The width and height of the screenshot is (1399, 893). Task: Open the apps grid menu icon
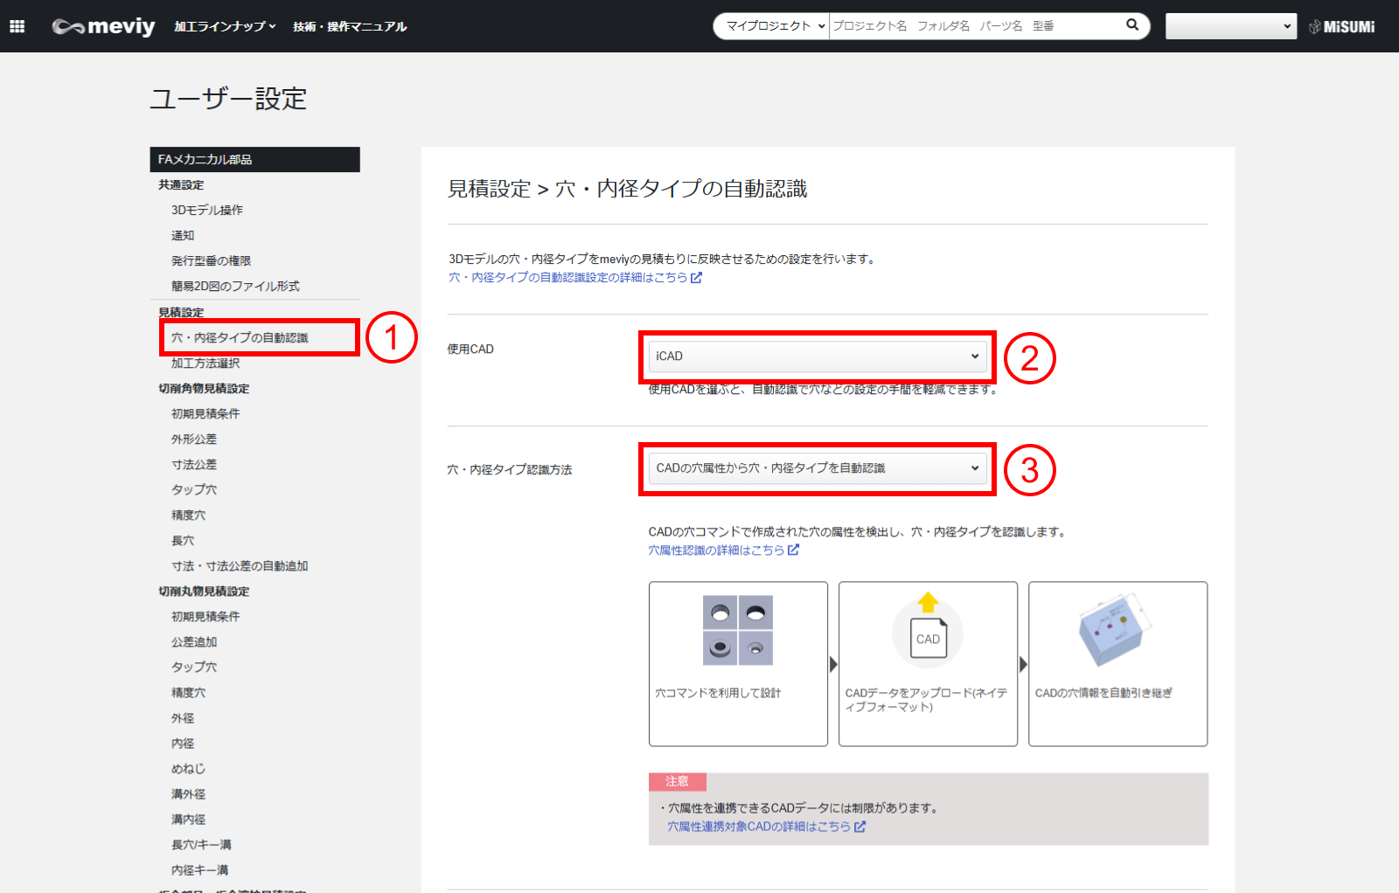pos(17,26)
